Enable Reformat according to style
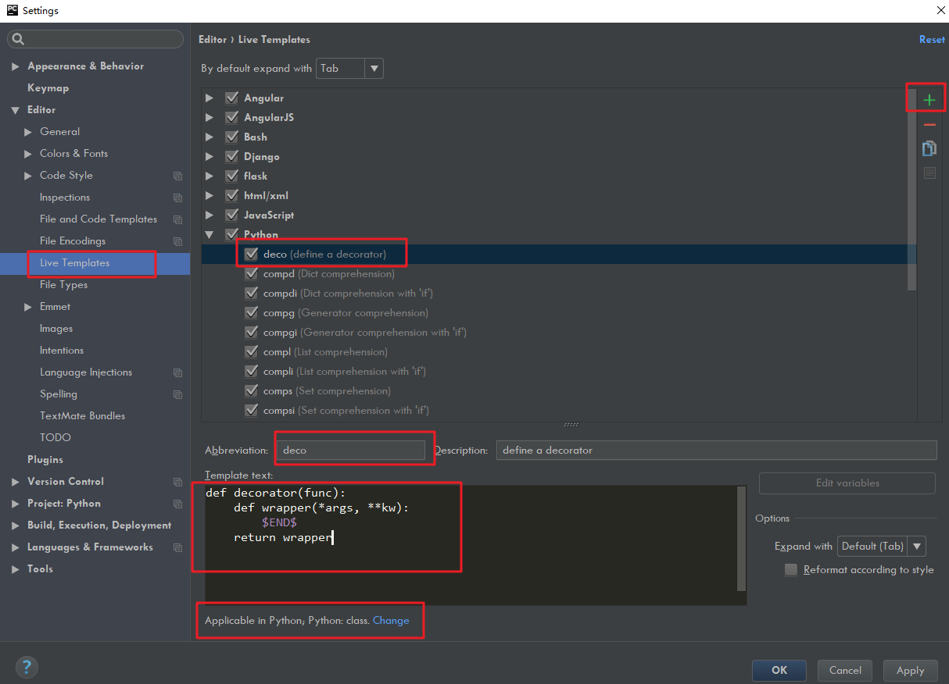 (x=791, y=570)
